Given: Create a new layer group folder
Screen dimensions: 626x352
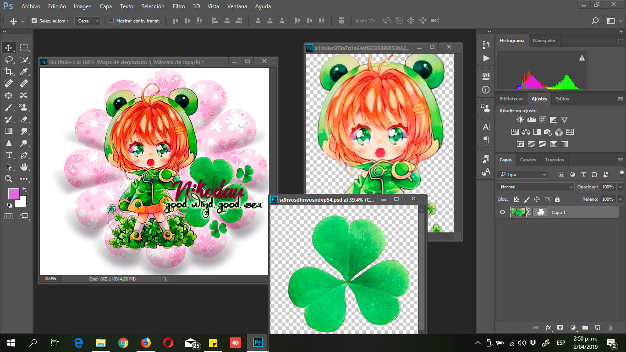Looking at the screenshot, I should [585, 328].
